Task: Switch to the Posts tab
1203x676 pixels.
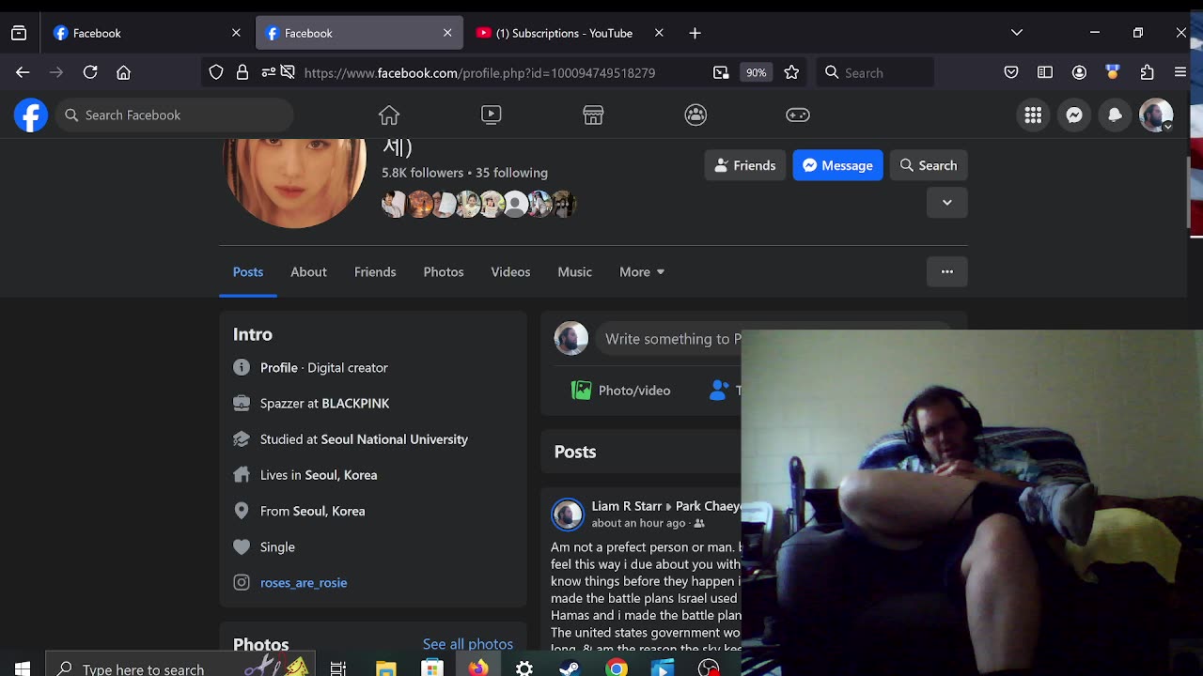Action: 248,271
